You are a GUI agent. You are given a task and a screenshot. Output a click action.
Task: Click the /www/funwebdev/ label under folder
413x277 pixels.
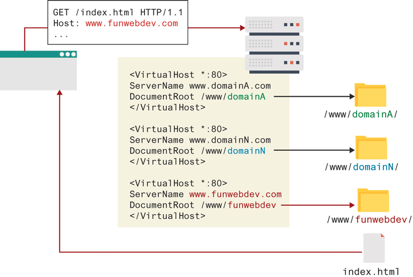[x=369, y=219]
